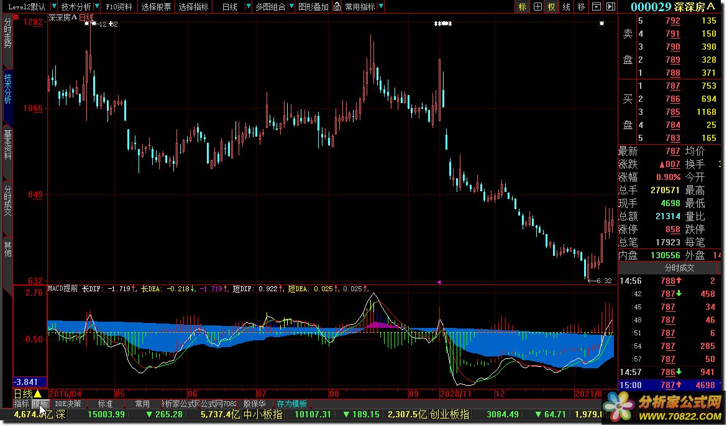The height and width of the screenshot is (426, 727).
Task: Select the 标准 template tab
Action: pos(105,404)
